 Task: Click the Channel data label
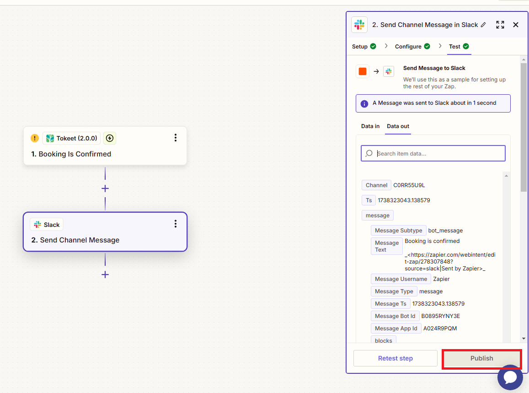point(376,185)
